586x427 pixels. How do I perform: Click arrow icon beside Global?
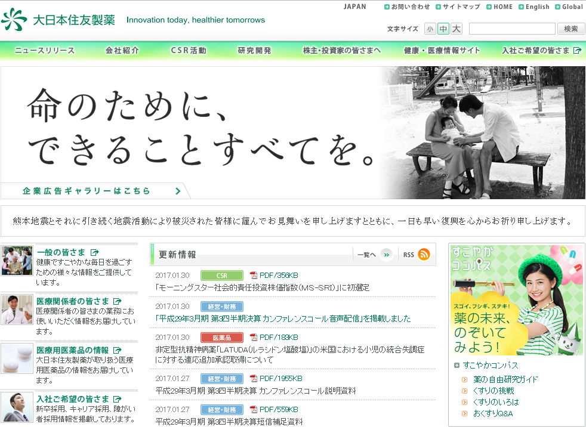click(x=557, y=7)
